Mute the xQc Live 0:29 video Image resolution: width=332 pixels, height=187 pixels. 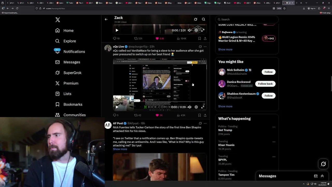(190, 107)
